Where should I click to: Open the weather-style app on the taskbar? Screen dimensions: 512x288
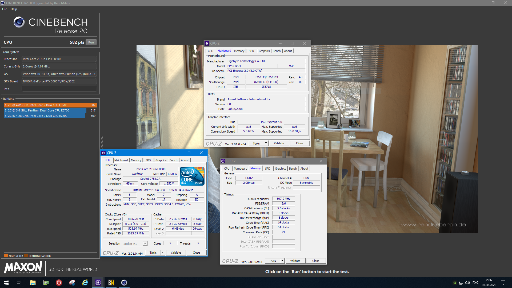72,283
